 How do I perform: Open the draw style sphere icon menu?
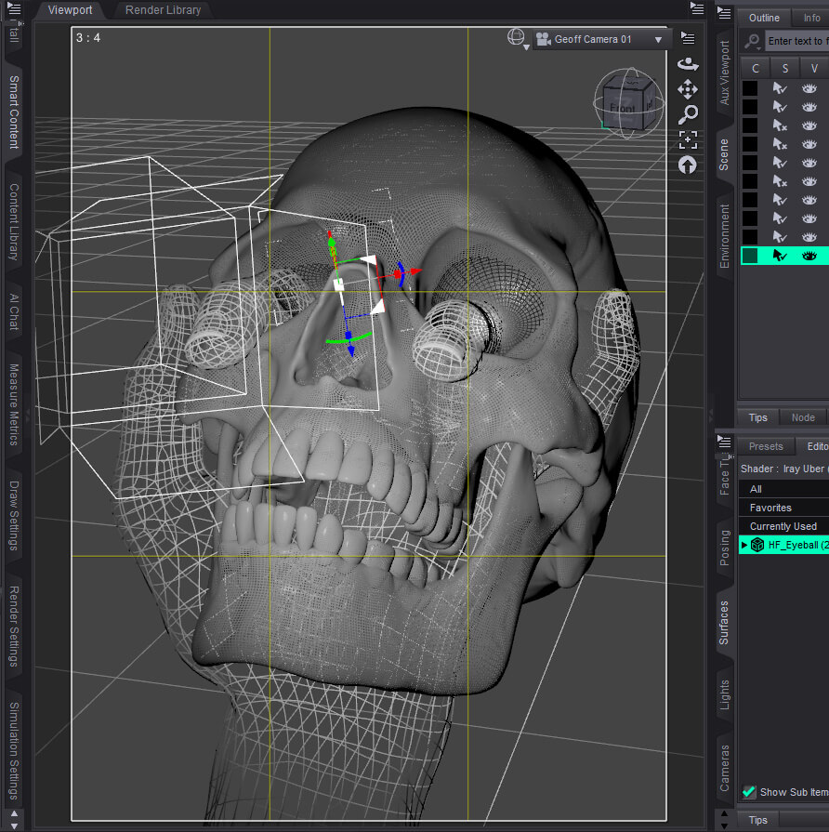point(515,37)
